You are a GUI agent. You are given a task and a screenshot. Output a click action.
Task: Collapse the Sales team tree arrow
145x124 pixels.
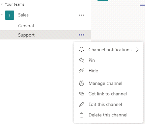click(x=2, y=15)
